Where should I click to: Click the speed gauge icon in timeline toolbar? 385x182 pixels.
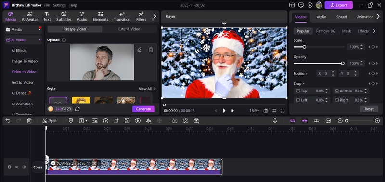[x=105, y=120]
